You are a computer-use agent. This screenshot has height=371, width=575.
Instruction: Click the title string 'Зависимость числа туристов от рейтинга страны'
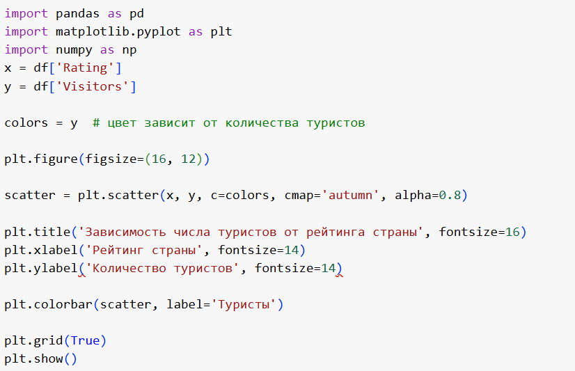pyautogui.click(x=251, y=232)
